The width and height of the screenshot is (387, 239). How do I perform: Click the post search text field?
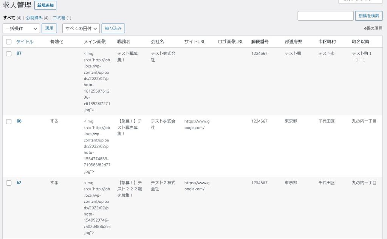[x=325, y=16]
